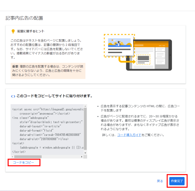The width and height of the screenshot is (195, 191).
Task: Click the ins class="adsbygoogle" line
Action: (30, 118)
